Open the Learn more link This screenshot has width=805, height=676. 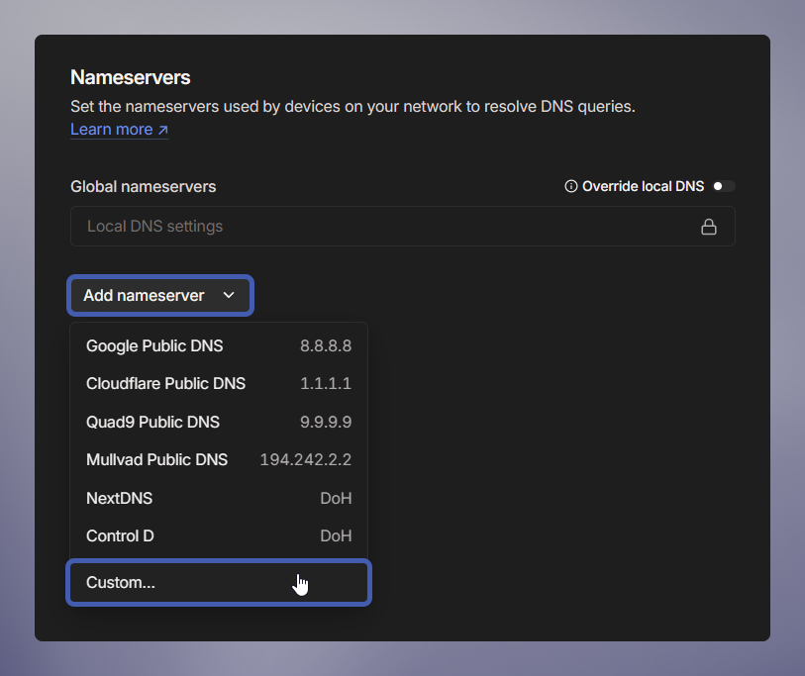click(x=119, y=130)
